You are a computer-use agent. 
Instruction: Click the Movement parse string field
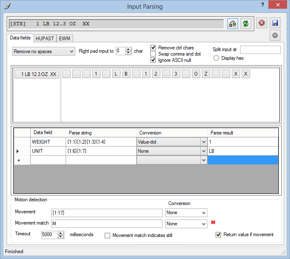(x=107, y=213)
